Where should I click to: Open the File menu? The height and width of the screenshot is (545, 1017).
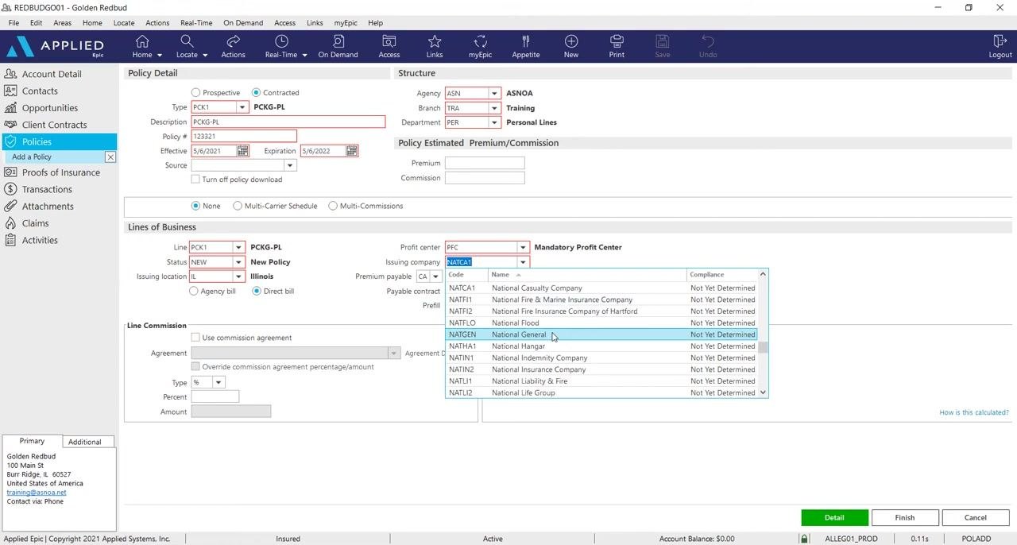14,23
